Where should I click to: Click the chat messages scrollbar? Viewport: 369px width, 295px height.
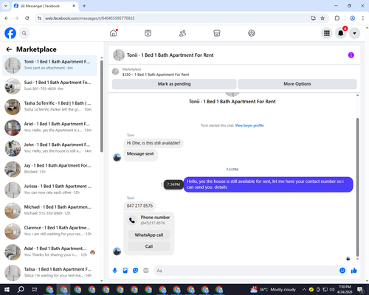tap(357, 187)
